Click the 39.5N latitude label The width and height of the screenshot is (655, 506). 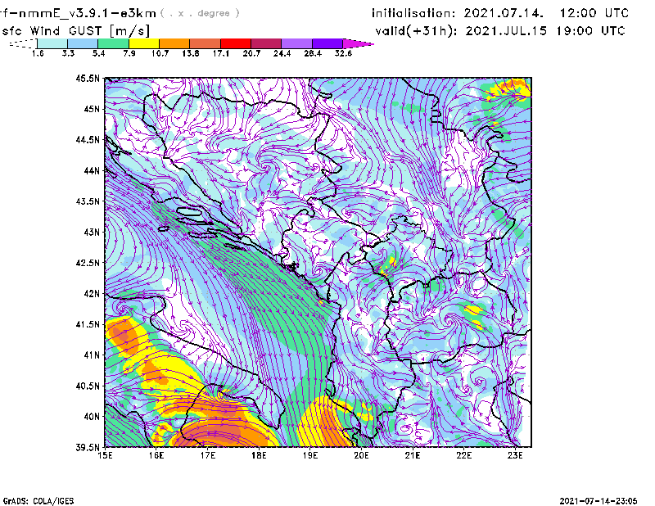click(x=88, y=448)
